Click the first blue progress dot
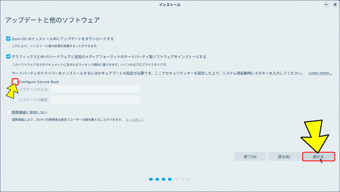340x192 pixels. coord(151,179)
